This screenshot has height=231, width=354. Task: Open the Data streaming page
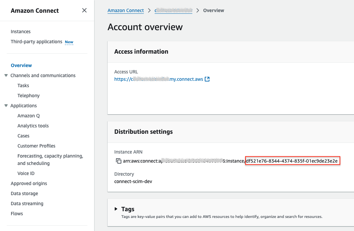click(x=27, y=204)
